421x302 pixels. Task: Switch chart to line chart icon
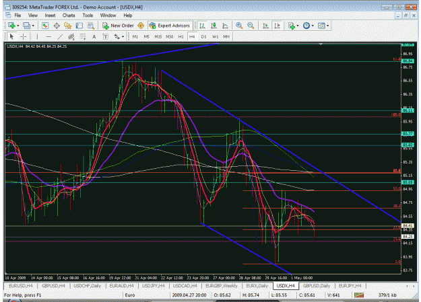click(225, 26)
